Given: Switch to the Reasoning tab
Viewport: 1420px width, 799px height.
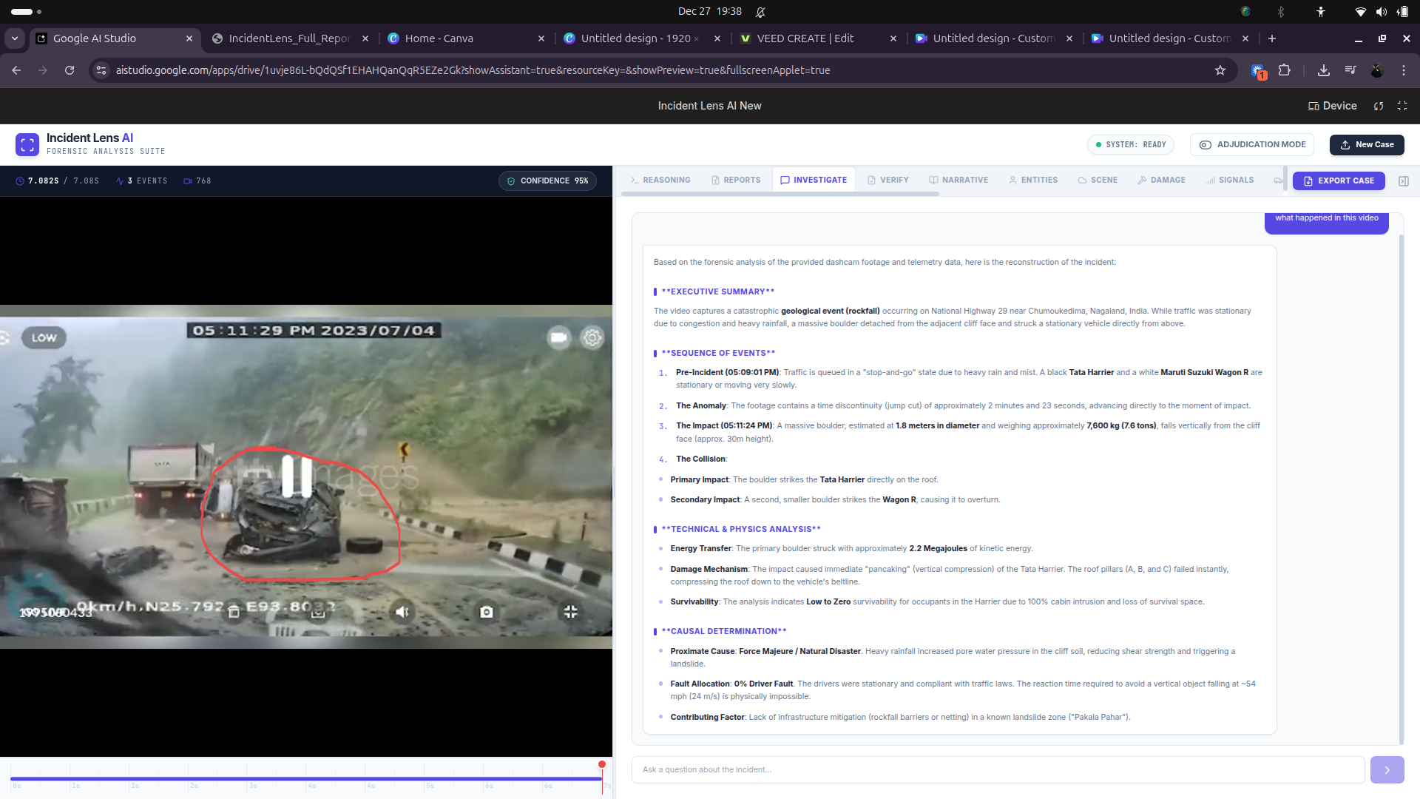Looking at the screenshot, I should point(660,181).
